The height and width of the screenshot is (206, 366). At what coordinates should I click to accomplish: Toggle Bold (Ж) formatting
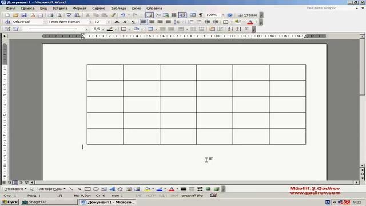click(117, 22)
